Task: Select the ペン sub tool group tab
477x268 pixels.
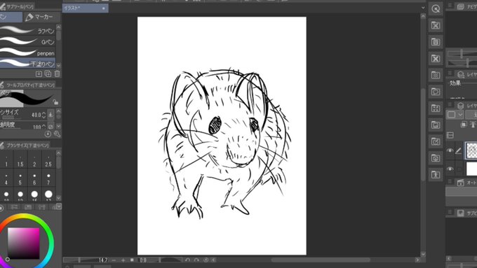Action: click(x=11, y=17)
